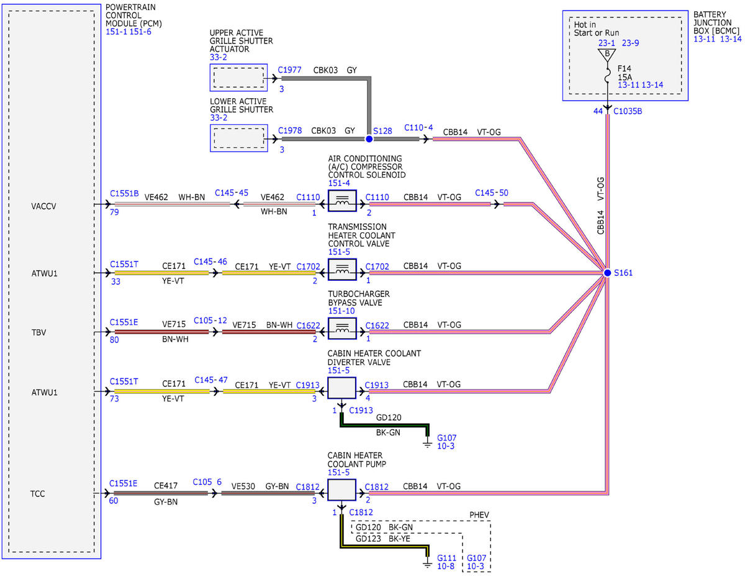Click the 'Hot in Start or Run' text

597,28
